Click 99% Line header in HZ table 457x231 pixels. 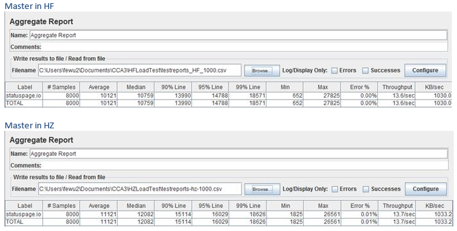248,206
